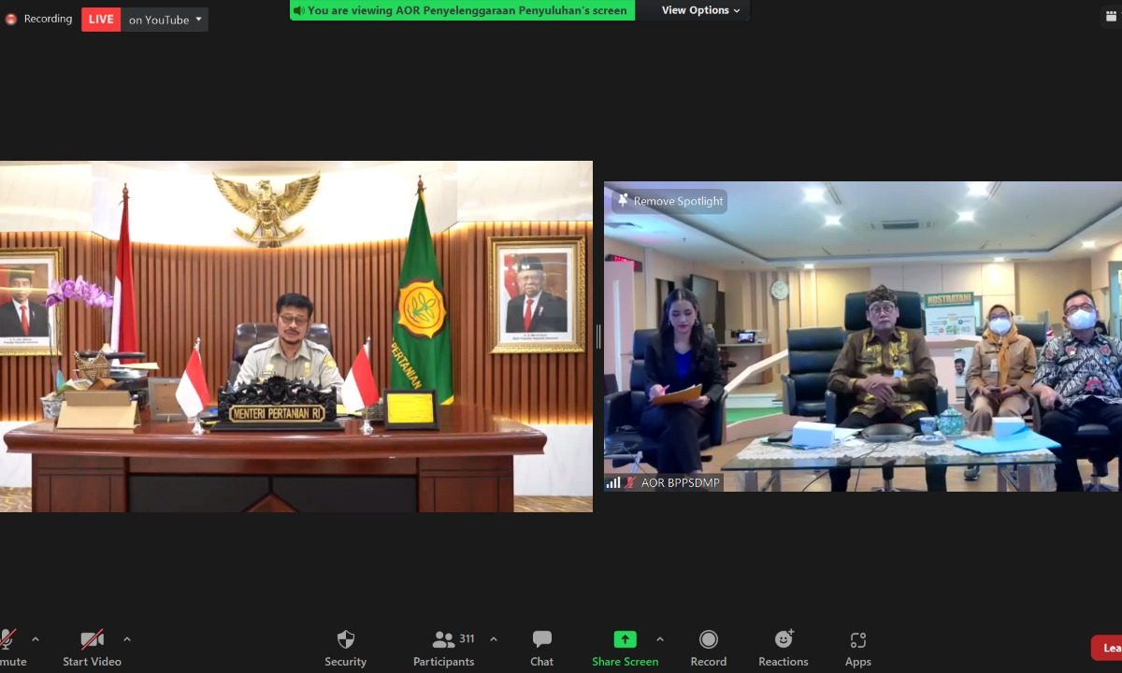The image size is (1122, 673).
Task: Click the red Leave button
Action: [x=1107, y=648]
